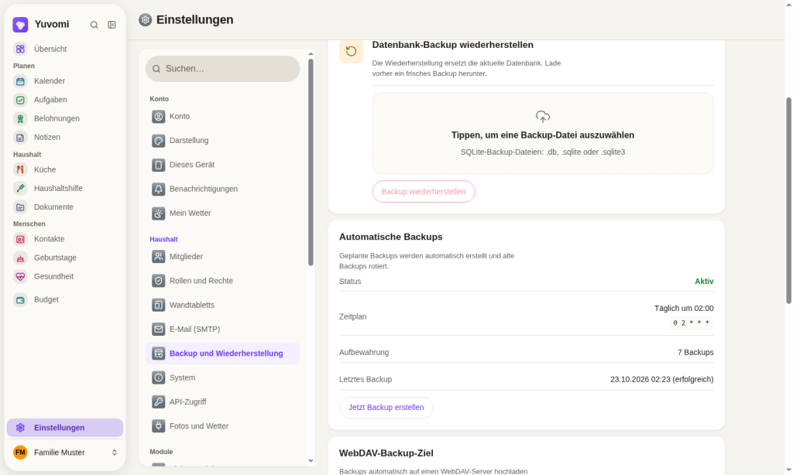Open System settings section
Image resolution: width=793 pixels, height=475 pixels.
click(x=222, y=378)
